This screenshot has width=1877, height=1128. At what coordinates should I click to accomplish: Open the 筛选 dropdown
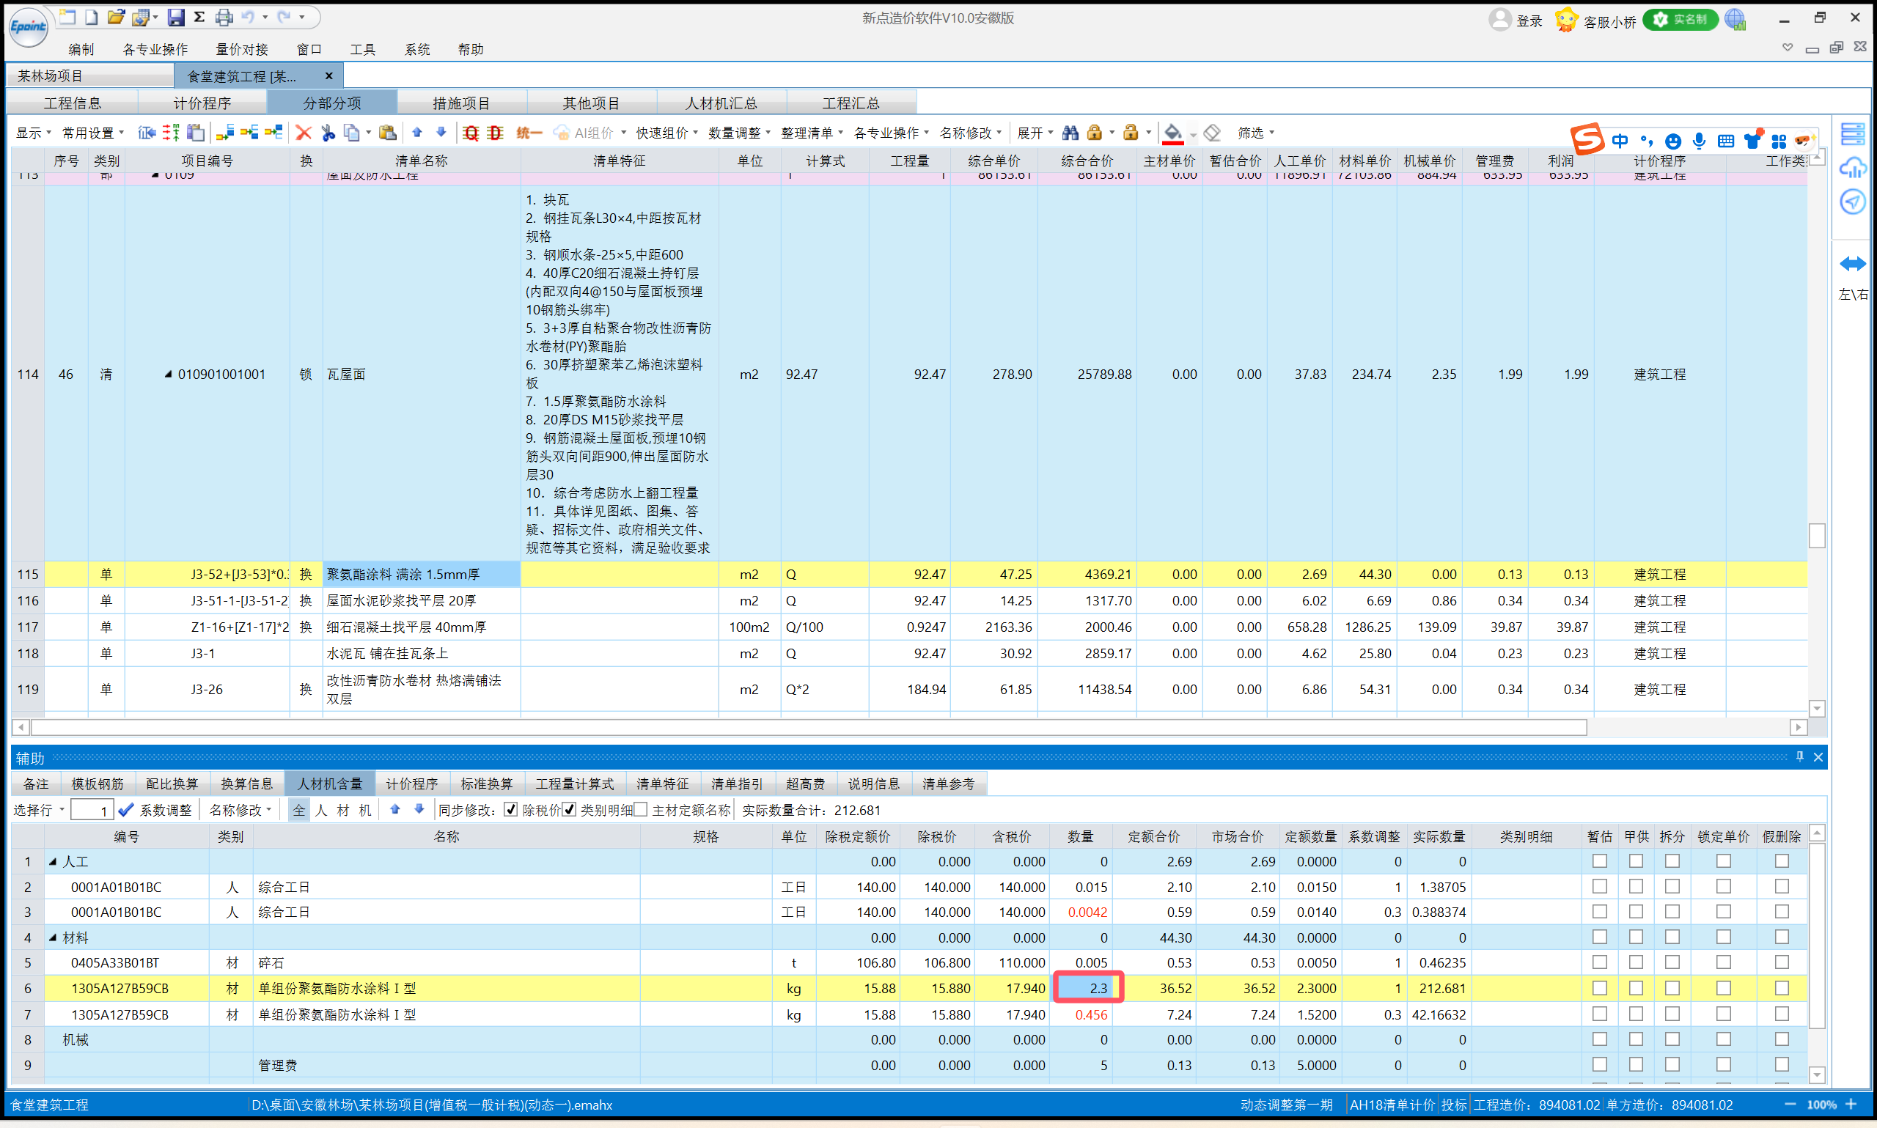pyautogui.click(x=1255, y=132)
